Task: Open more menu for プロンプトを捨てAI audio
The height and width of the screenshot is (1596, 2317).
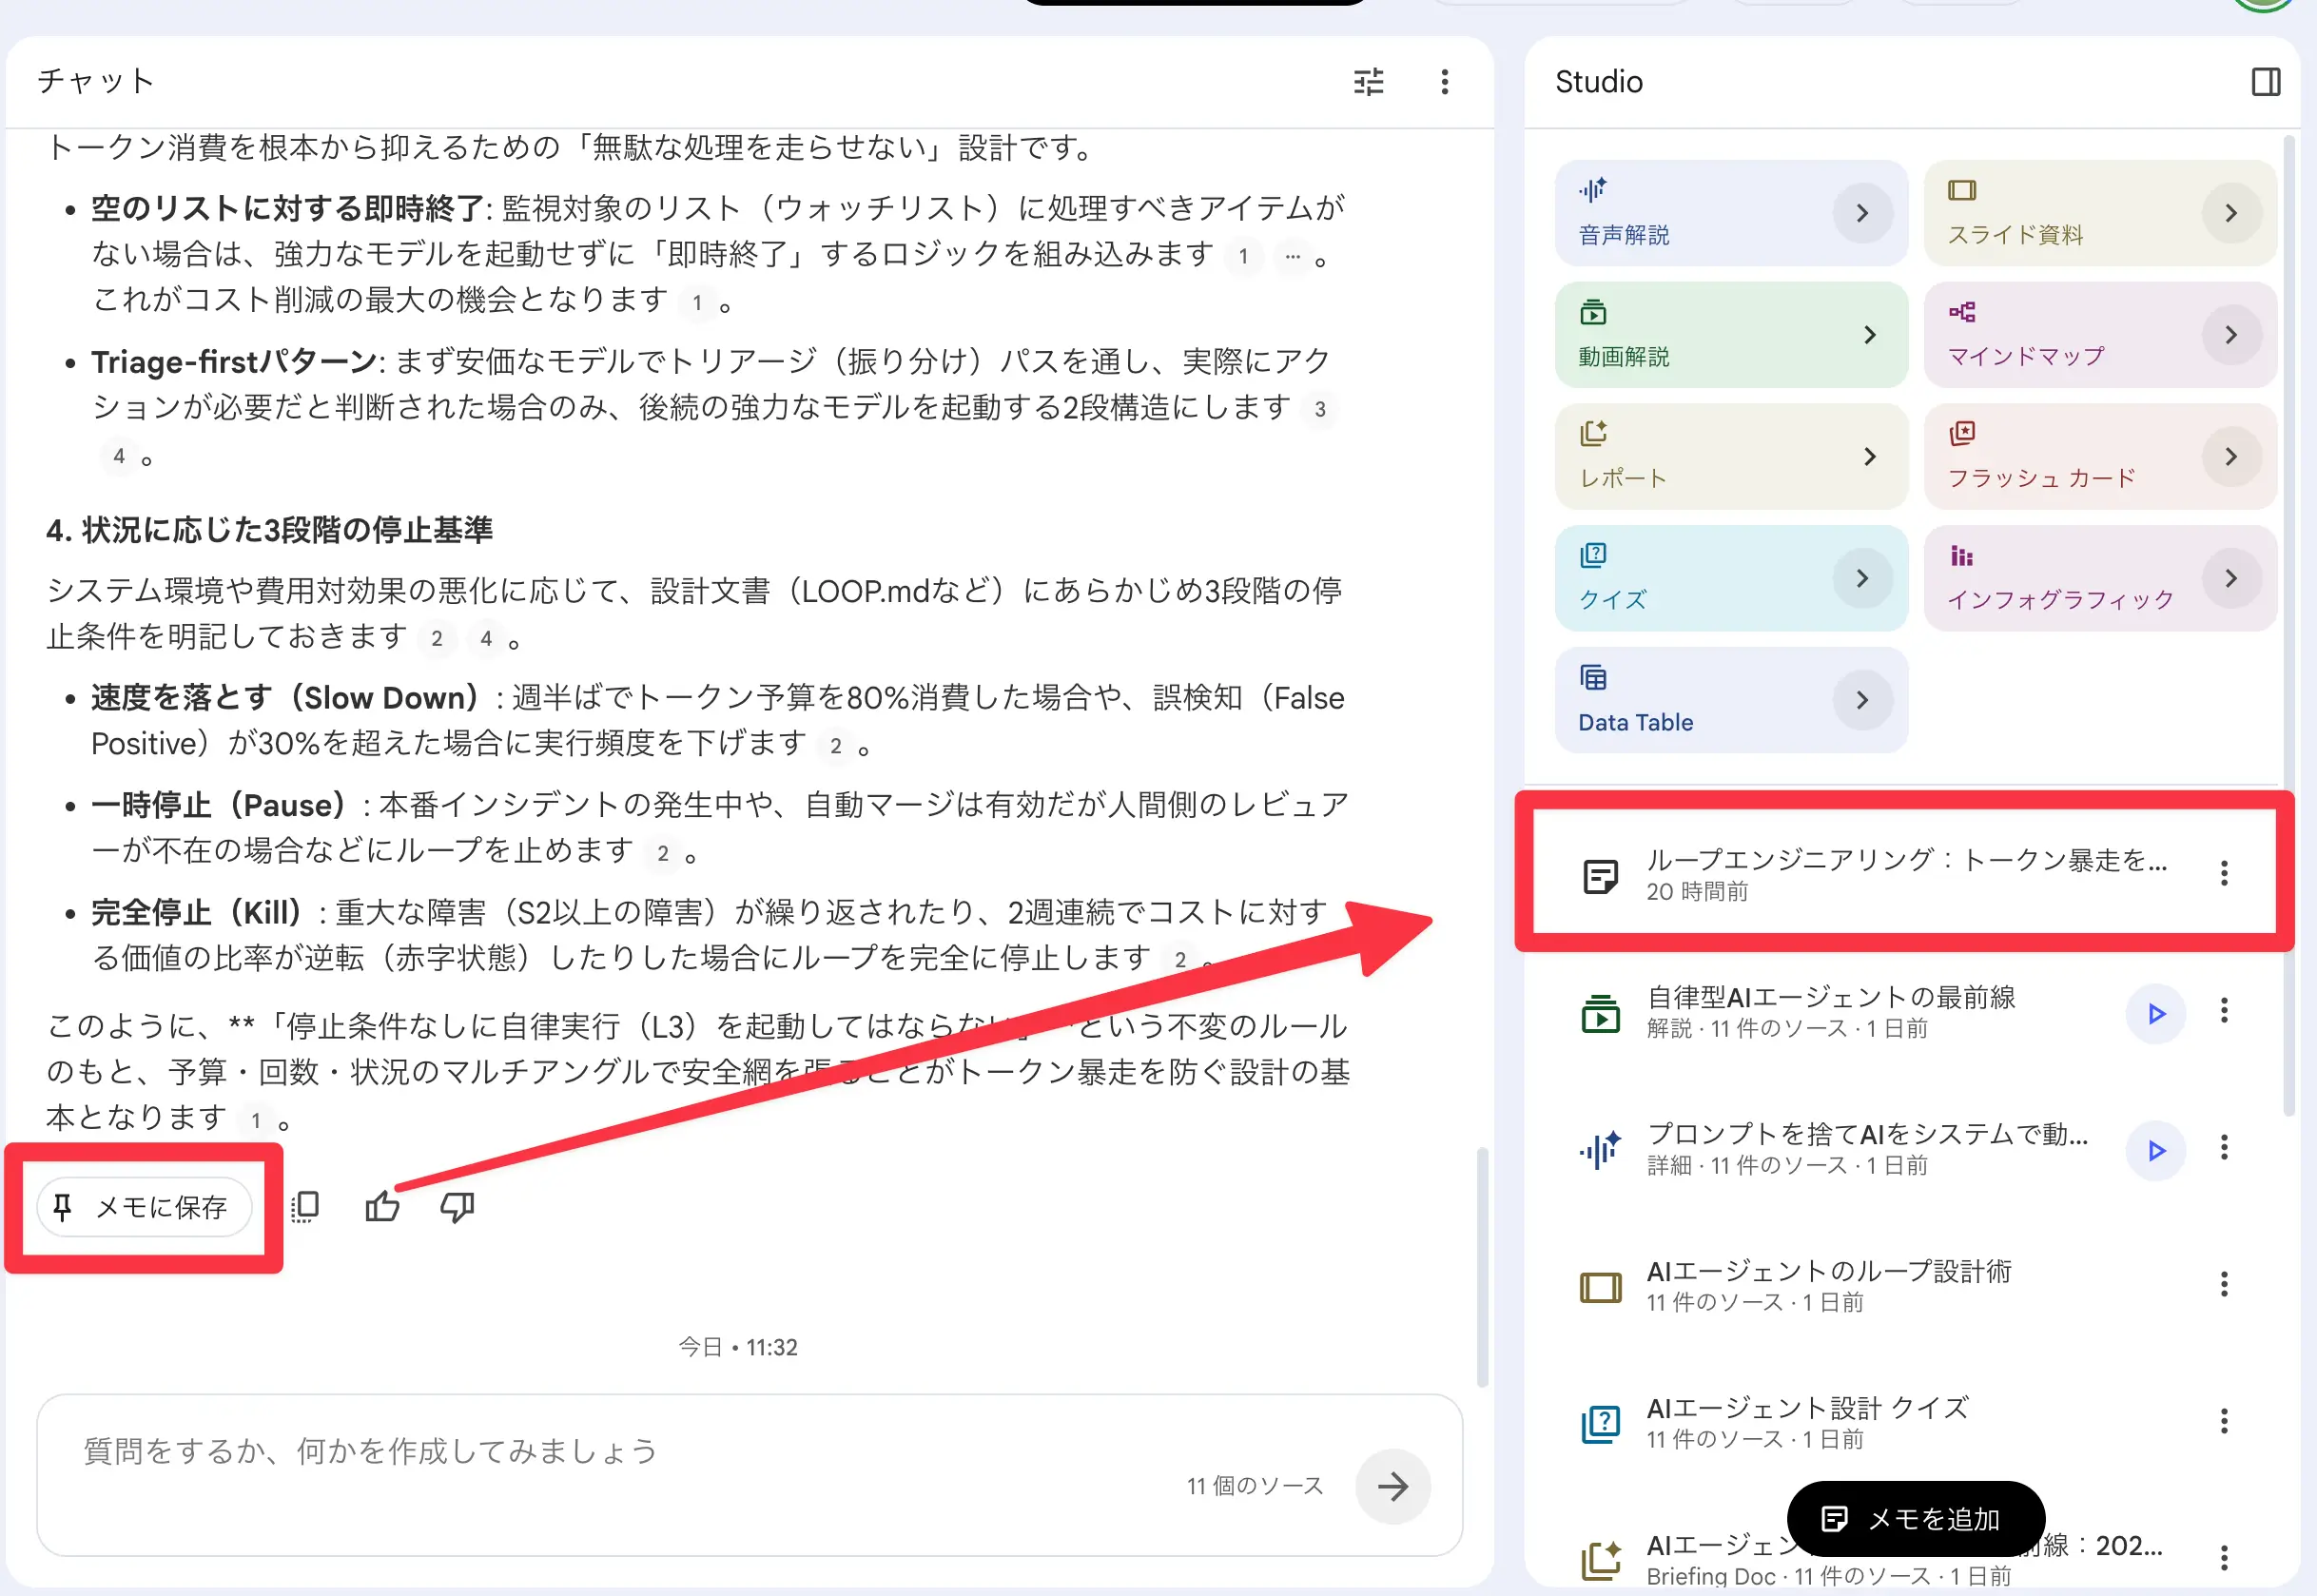Action: click(2223, 1148)
